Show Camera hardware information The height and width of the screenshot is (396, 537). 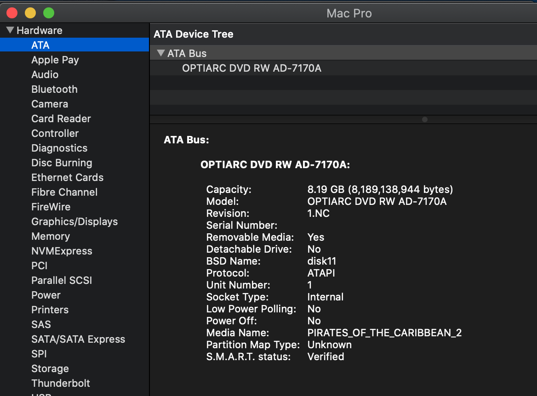tap(49, 104)
